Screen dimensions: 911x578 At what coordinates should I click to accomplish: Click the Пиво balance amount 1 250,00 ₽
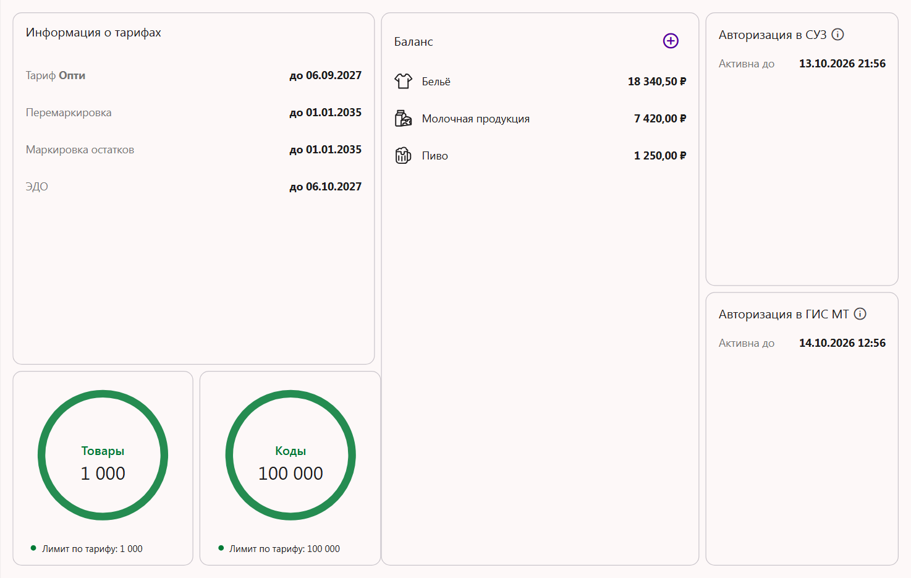660,156
